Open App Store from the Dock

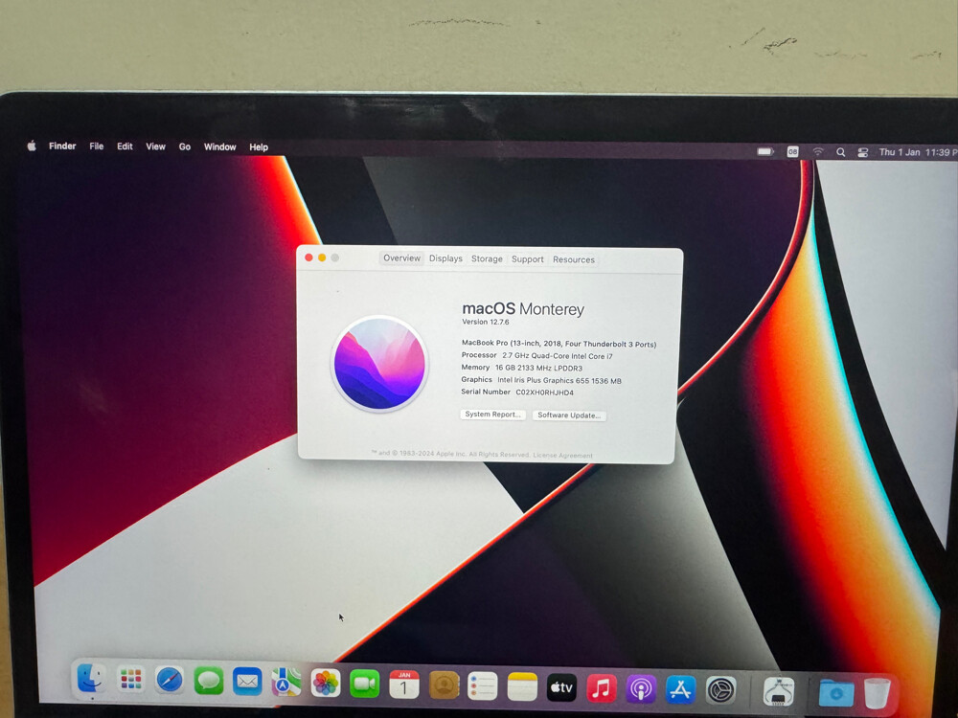[680, 690]
